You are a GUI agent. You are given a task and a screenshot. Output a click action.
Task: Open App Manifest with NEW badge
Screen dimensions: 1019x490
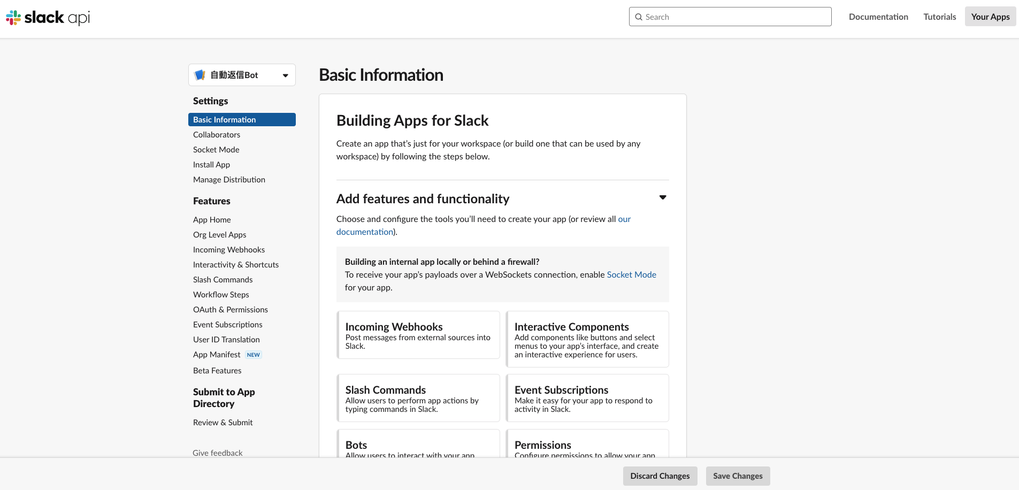217,354
